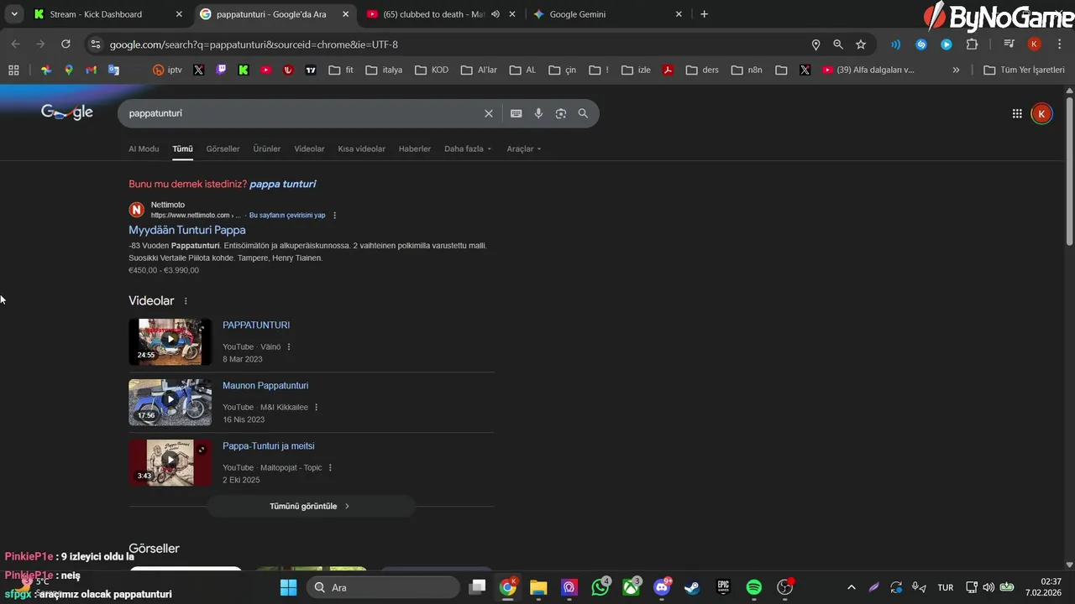Screen dimensions: 1075x604
Task: Play the 17:56 blue moped video thumbnail
Action: point(170,401)
